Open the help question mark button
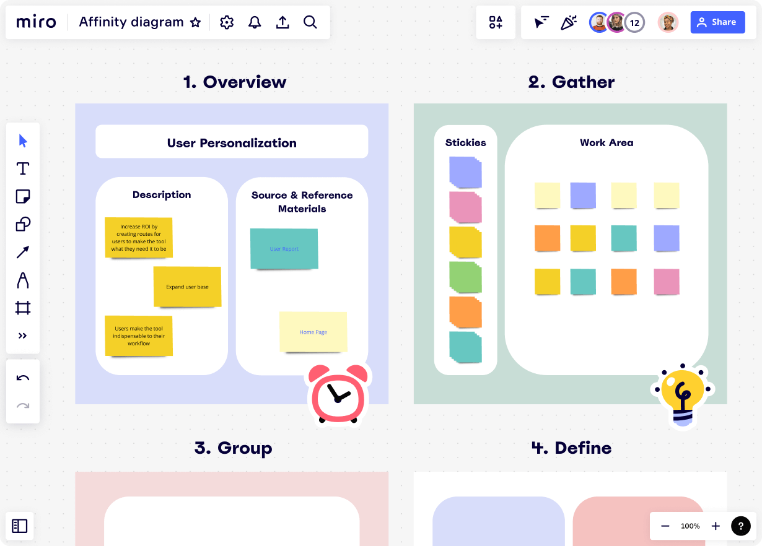 741,526
